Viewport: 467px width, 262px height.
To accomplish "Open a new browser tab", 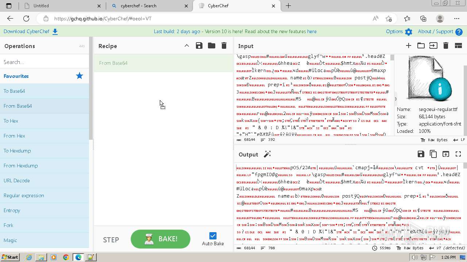I will [x=288, y=6].
